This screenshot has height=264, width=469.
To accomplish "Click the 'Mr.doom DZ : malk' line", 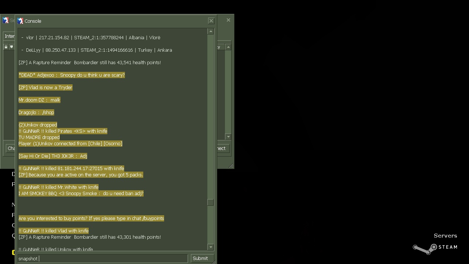I will [x=40, y=100].
